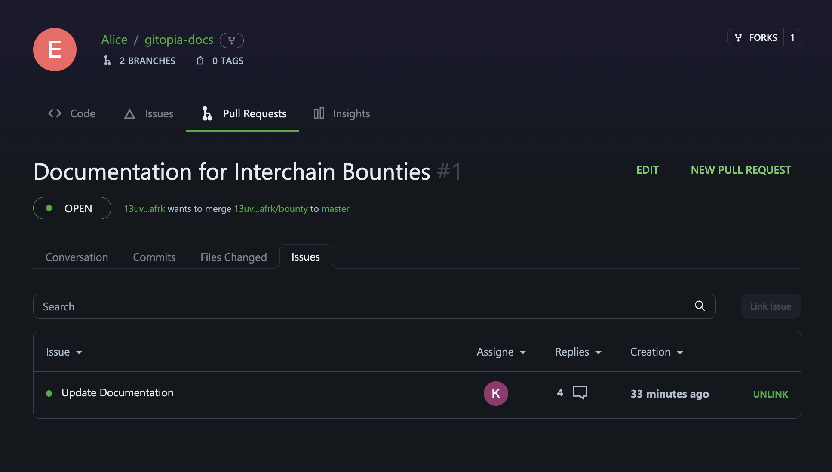Go to the Code repository tab
Viewport: 832px width, 472px height.
71,113
